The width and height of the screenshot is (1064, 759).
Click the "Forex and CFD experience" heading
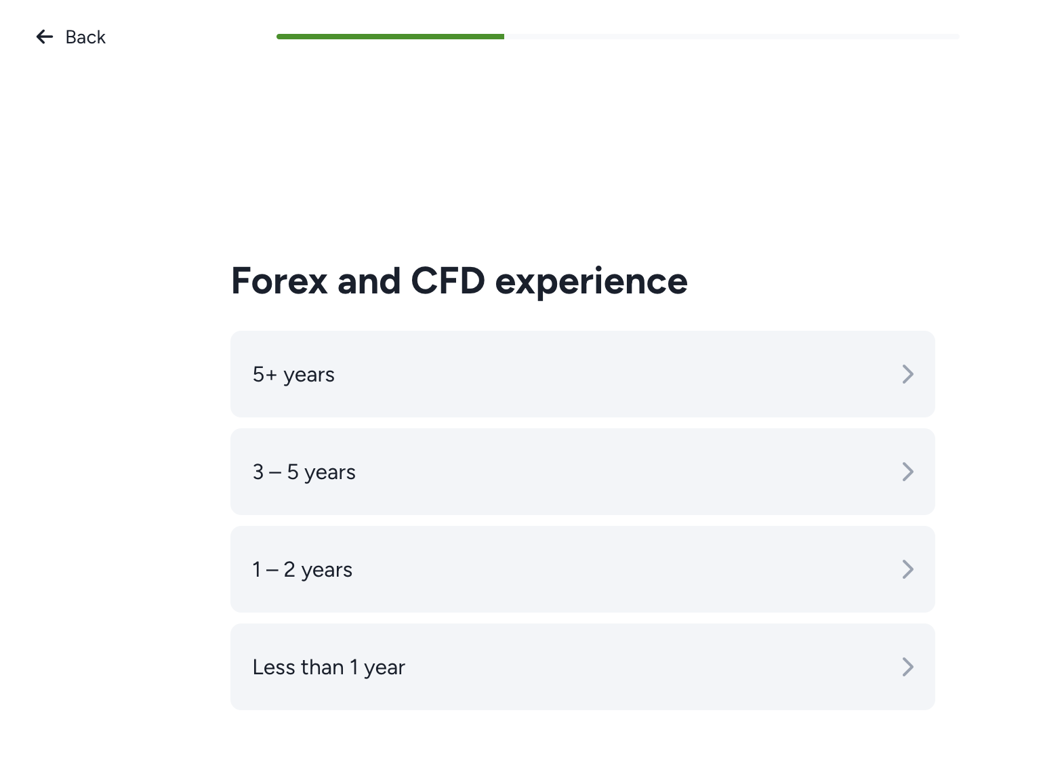[x=459, y=281]
